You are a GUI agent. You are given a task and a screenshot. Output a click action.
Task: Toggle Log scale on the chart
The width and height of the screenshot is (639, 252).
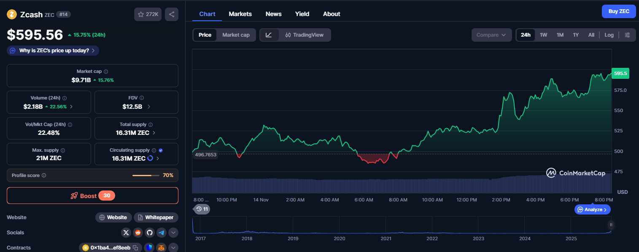coord(609,35)
